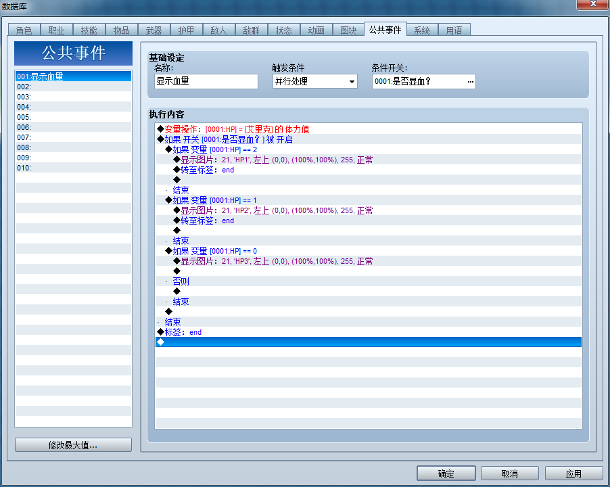The height and width of the screenshot is (487, 610).
Task: Click the 应用 button
Action: [574, 473]
